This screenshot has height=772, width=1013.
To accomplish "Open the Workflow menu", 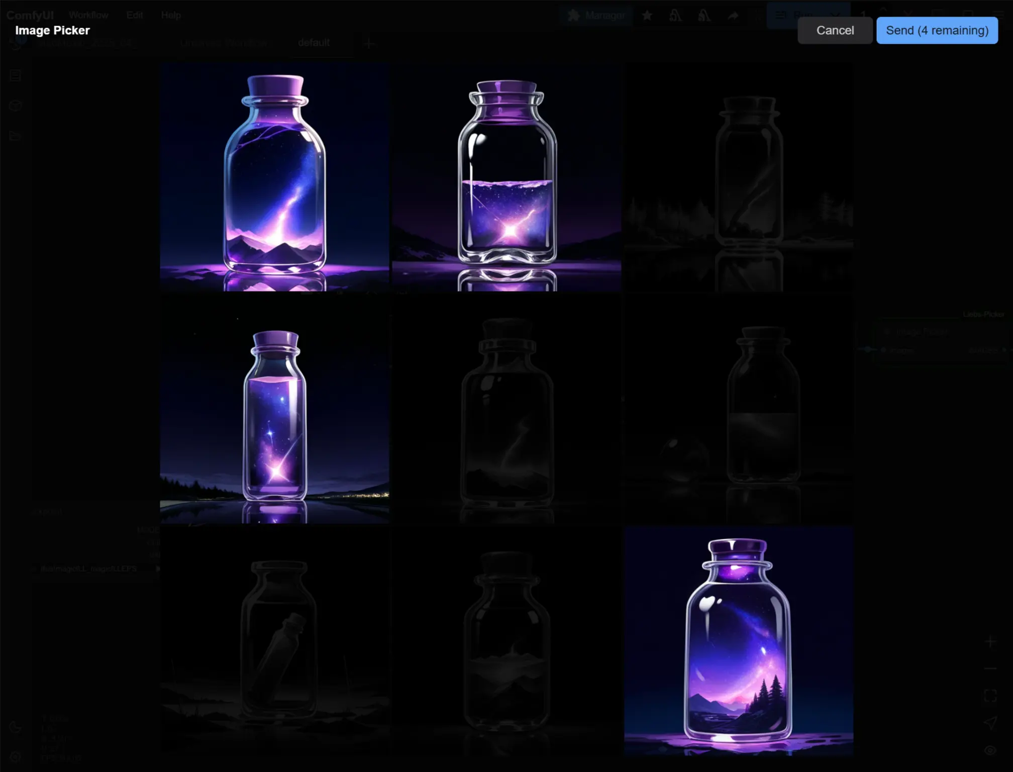I will [x=88, y=15].
